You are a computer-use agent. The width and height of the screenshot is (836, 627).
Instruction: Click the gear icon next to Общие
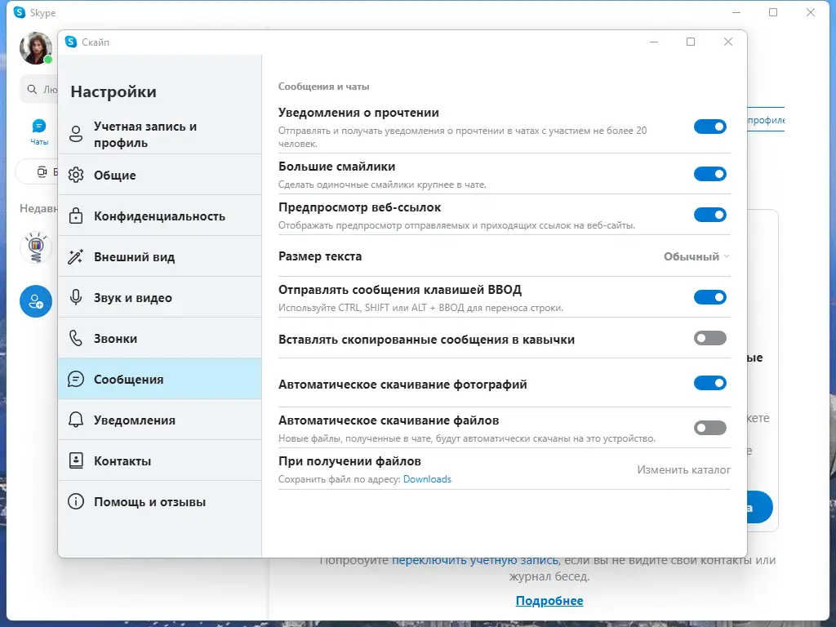[76, 175]
